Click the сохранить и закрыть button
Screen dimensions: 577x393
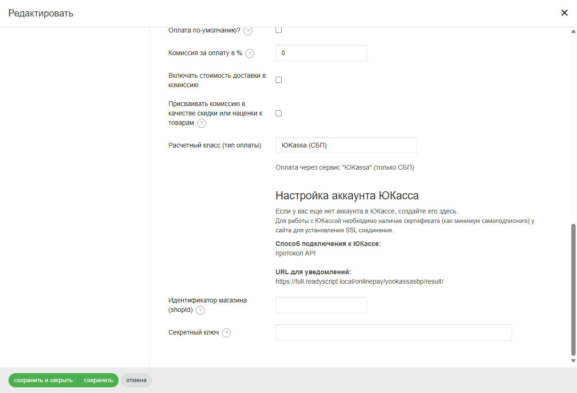coord(43,380)
